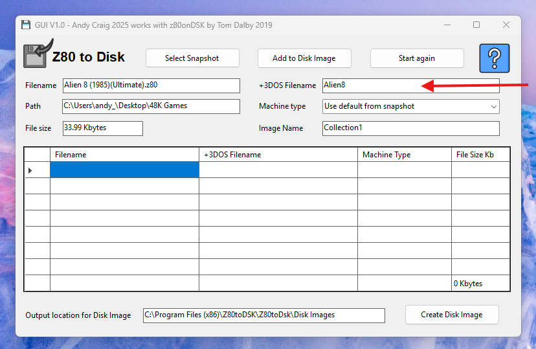536x349 pixels.
Task: Click the Machine Type column header
Action: point(404,155)
